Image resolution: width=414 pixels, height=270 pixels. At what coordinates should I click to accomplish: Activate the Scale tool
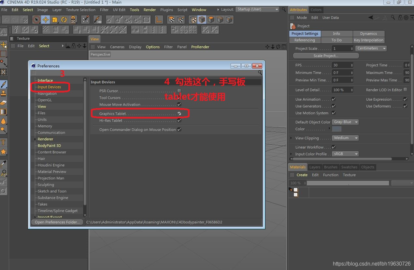click(x=54, y=20)
